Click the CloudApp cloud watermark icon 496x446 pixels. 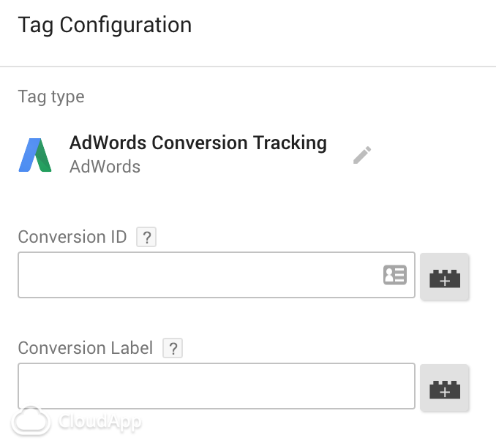[31, 420]
